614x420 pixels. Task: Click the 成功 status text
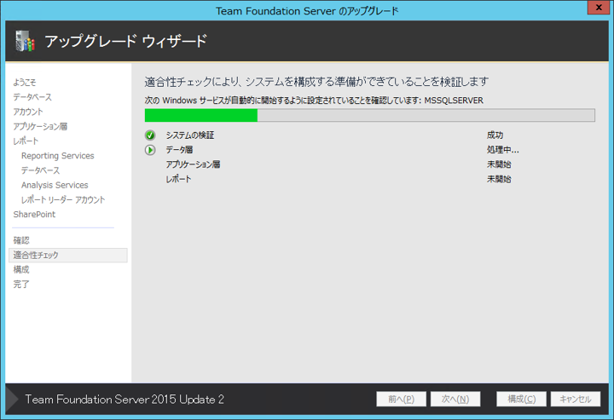495,135
